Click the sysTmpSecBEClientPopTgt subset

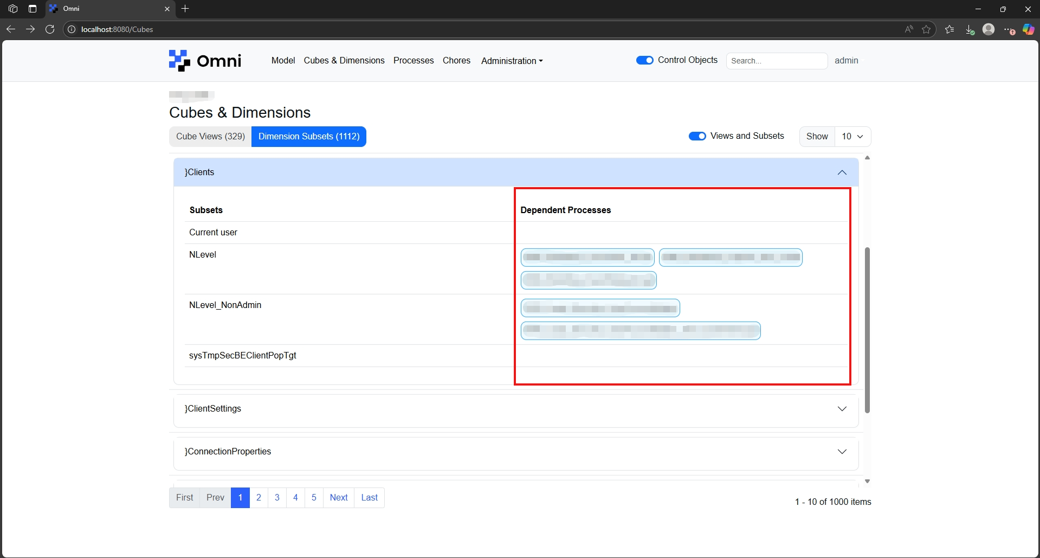(x=242, y=356)
